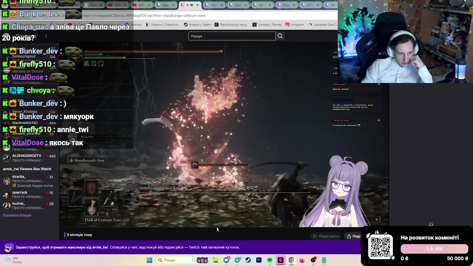Click the sidebar three-dot options icon
This screenshot has width=473, height=266.
[46, 36]
